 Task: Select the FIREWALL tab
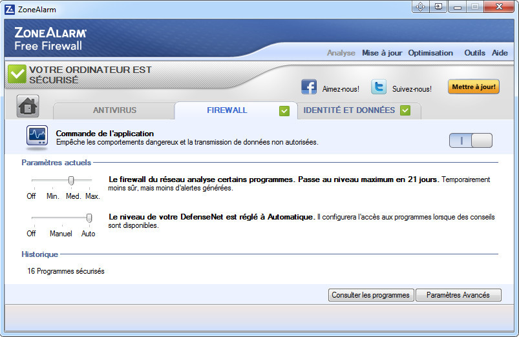(x=236, y=110)
